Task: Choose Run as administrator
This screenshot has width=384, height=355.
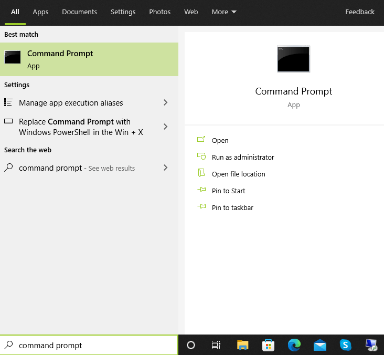Action: tap(243, 158)
